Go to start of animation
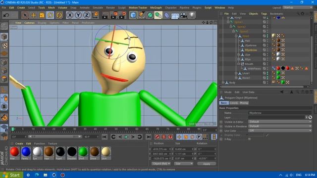 (105, 137)
